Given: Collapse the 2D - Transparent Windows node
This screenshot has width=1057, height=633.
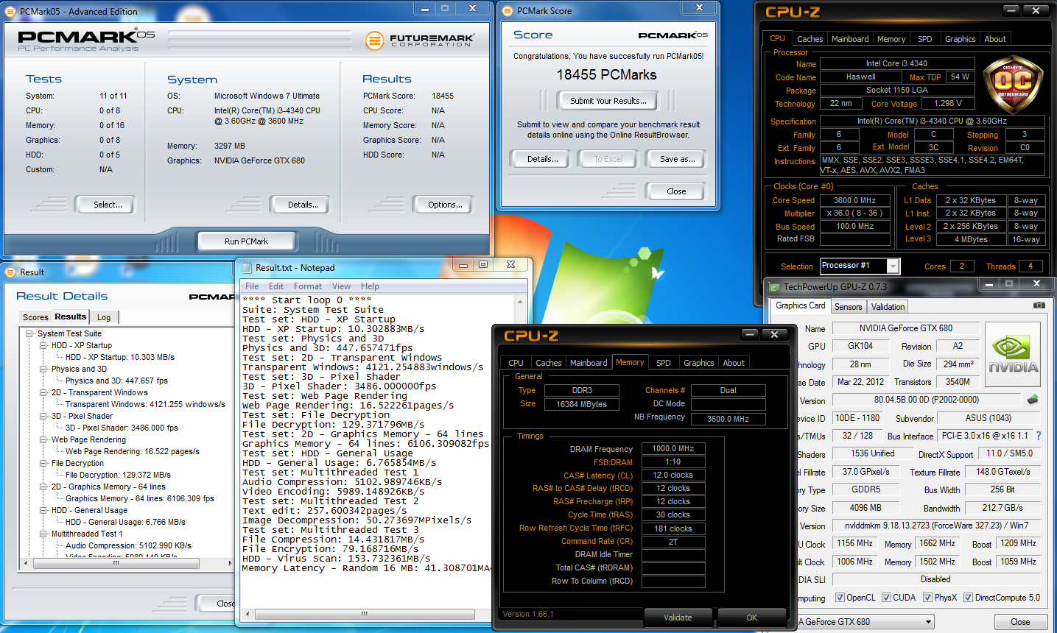Looking at the screenshot, I should [x=43, y=392].
